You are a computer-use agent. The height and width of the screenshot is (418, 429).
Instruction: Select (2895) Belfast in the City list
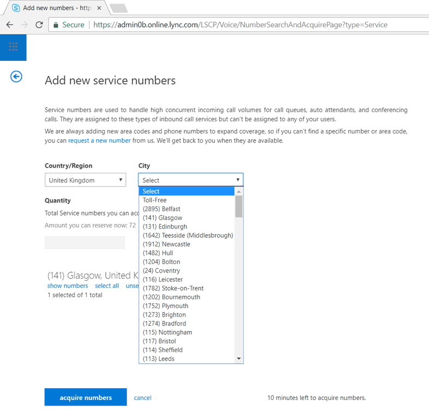coord(161,209)
